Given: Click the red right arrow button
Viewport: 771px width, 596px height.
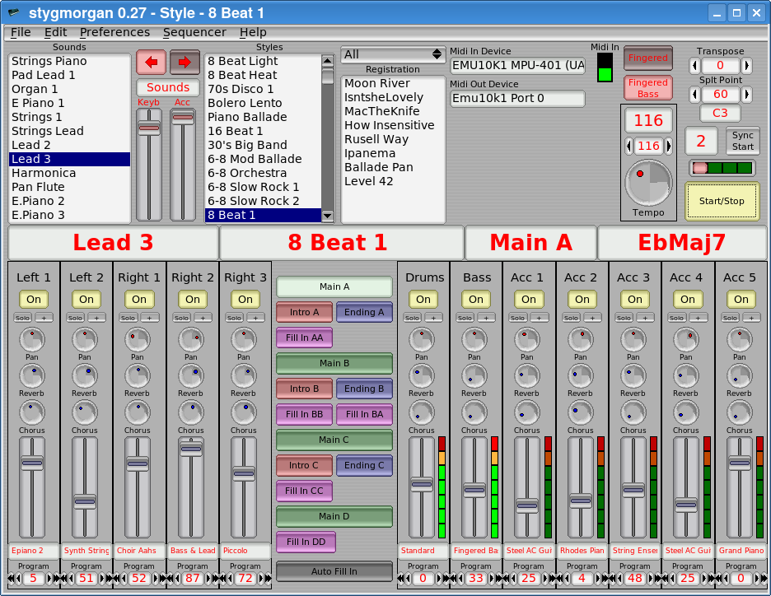Looking at the screenshot, I should [185, 62].
